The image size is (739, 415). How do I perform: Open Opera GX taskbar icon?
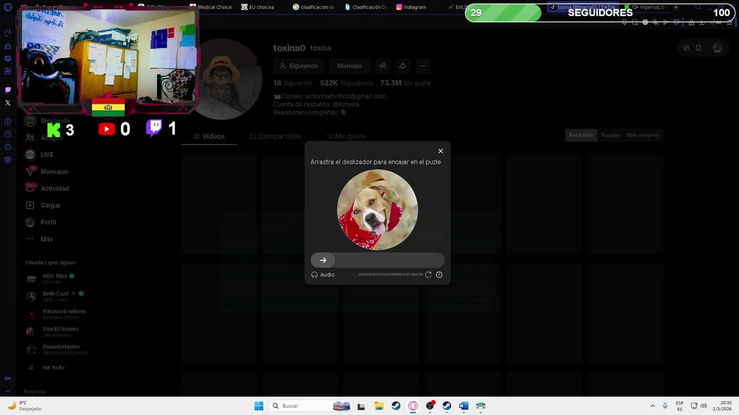413,406
